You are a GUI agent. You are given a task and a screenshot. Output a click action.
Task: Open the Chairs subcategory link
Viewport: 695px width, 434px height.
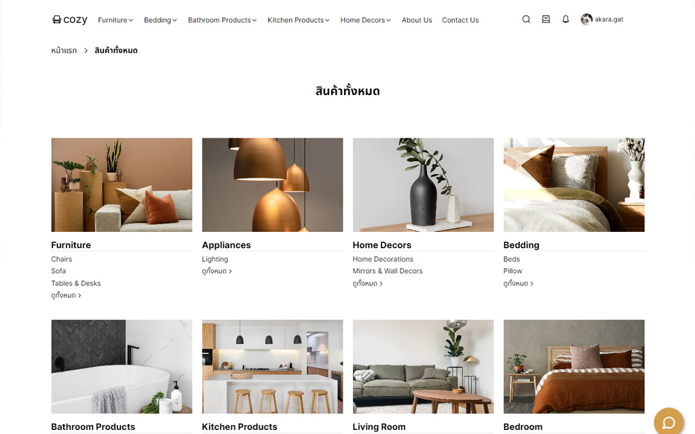62,259
